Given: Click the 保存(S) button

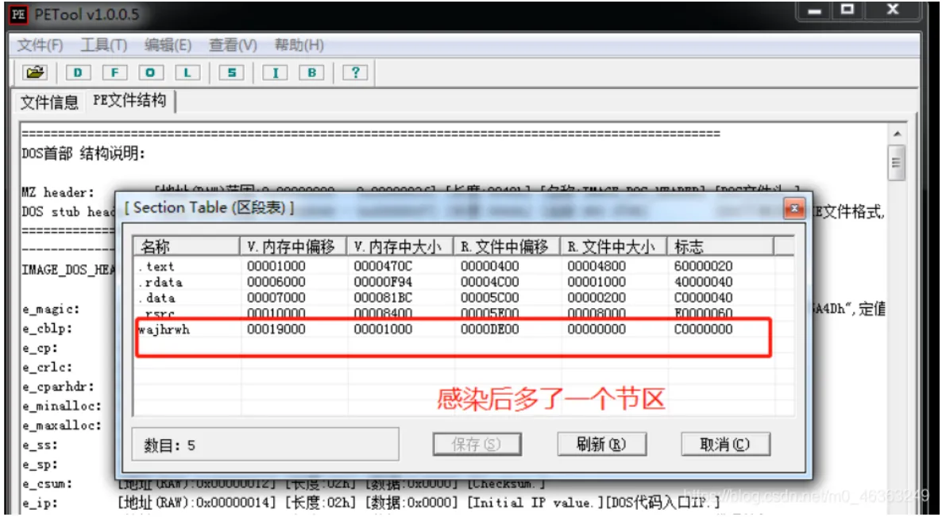Looking at the screenshot, I should [477, 445].
